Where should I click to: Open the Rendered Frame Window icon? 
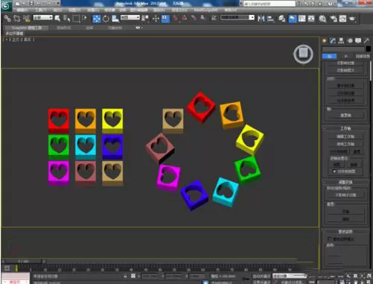click(x=342, y=19)
